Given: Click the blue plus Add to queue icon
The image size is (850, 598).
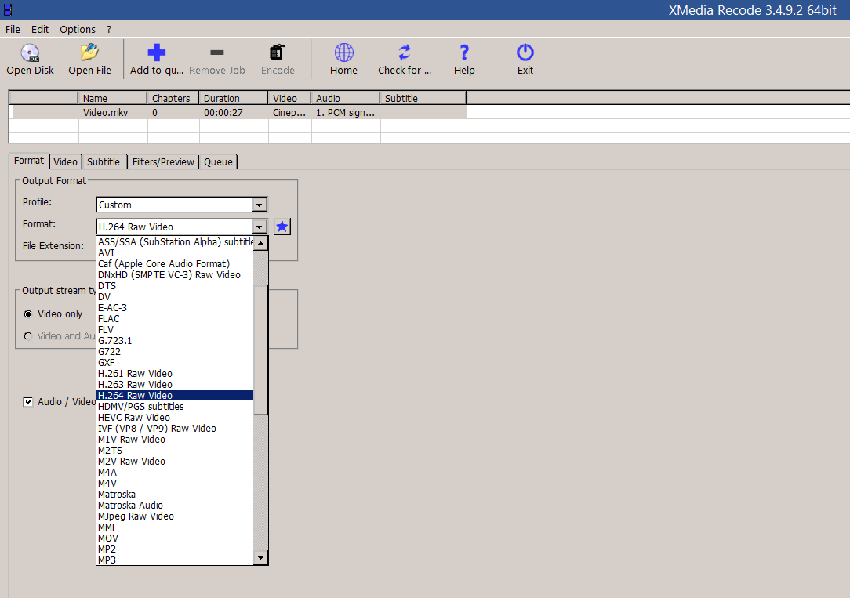Looking at the screenshot, I should click(157, 53).
